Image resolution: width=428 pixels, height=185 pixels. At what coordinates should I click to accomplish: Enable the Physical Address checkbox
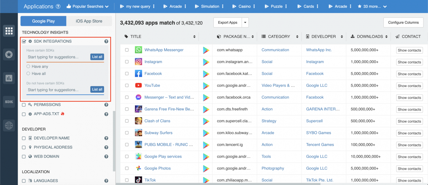(24, 148)
